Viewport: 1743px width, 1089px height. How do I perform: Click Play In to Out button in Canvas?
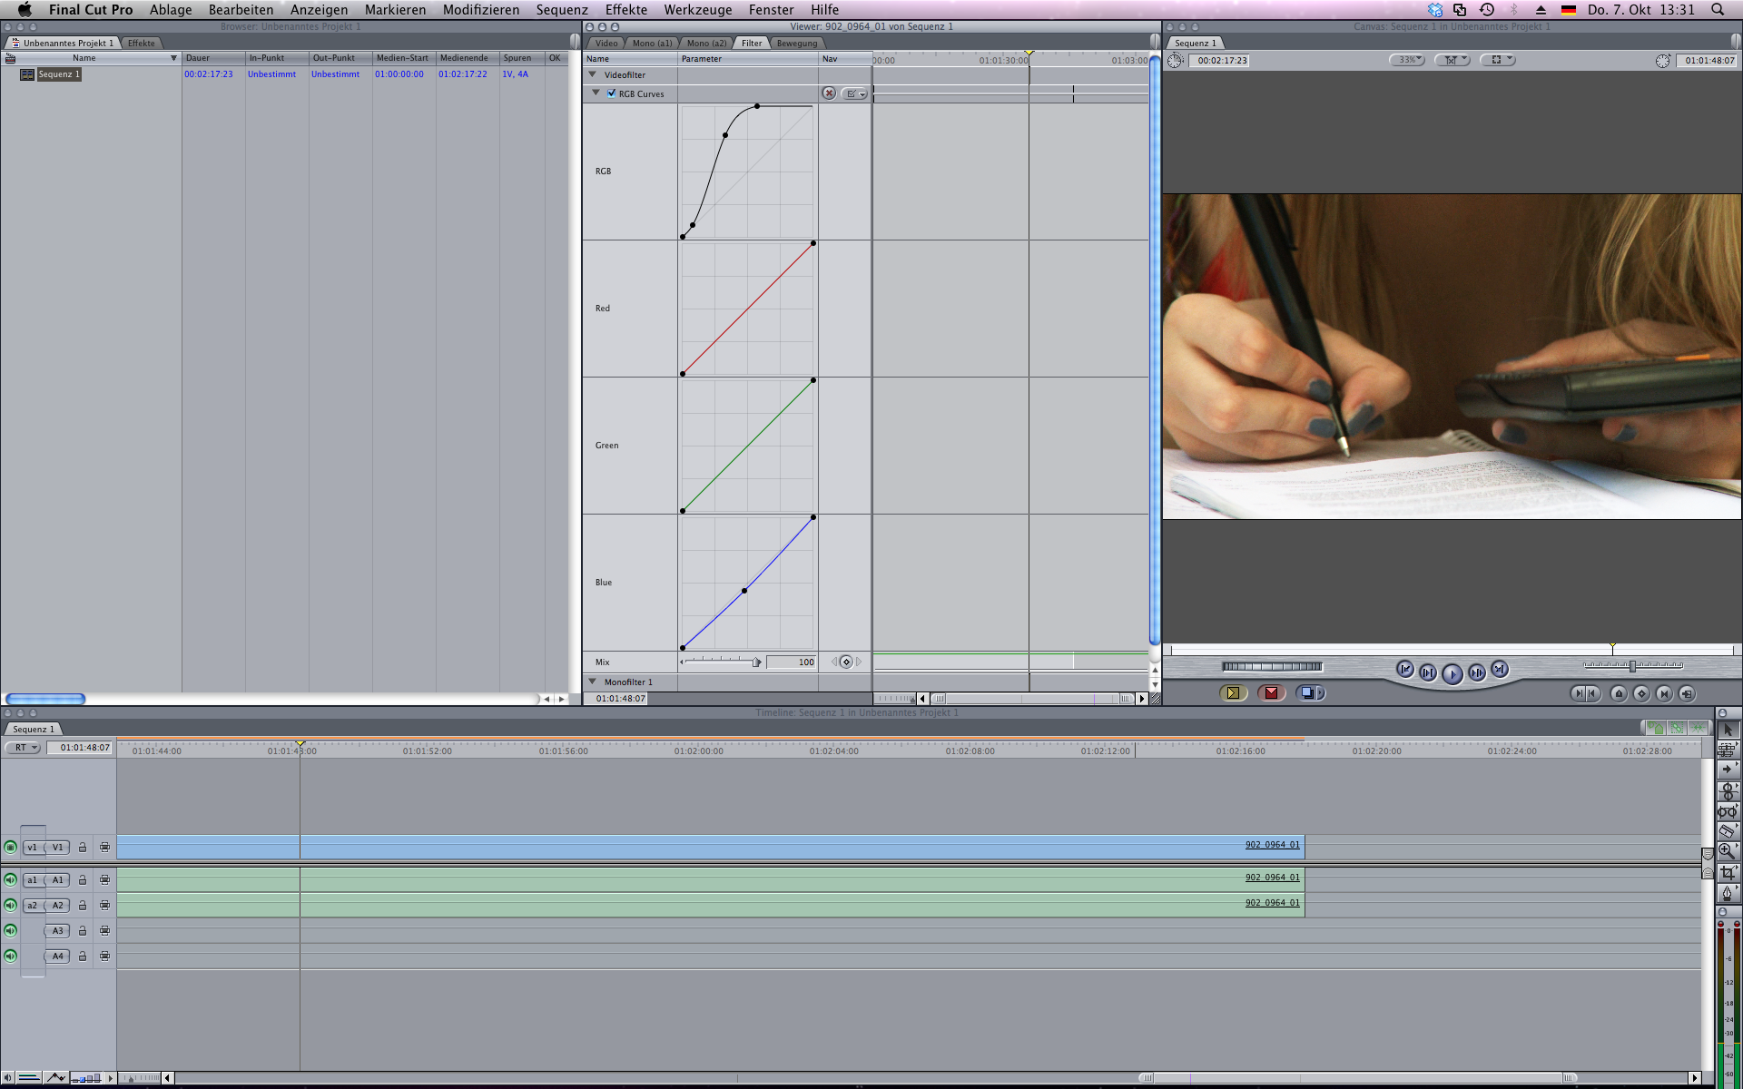click(1428, 672)
